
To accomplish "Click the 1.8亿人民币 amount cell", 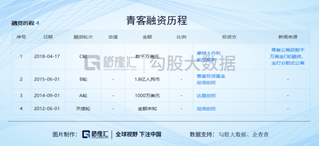I will point(147,79).
